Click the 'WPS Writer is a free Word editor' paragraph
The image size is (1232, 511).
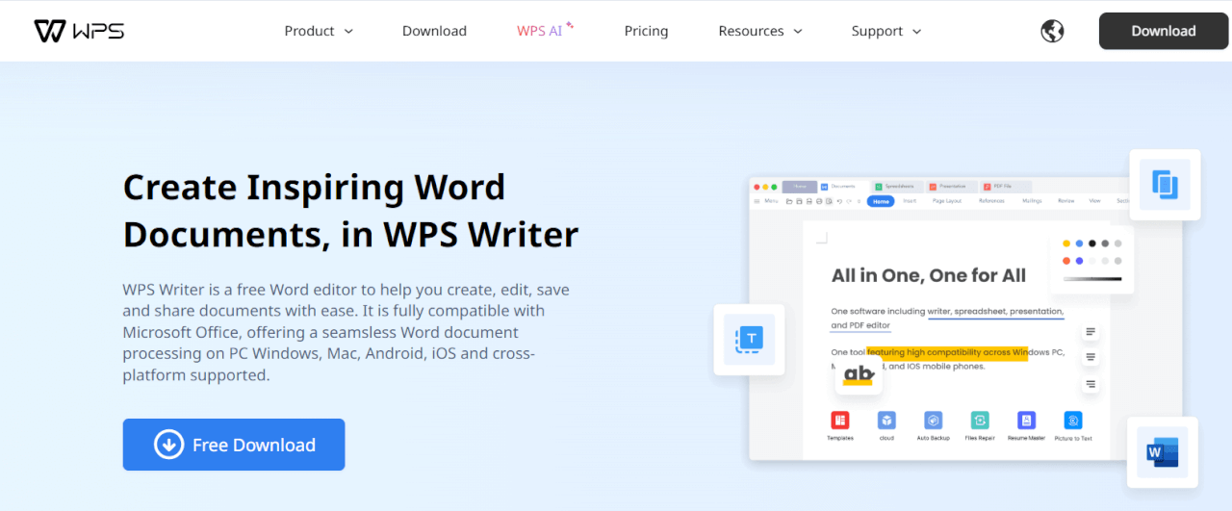(346, 332)
